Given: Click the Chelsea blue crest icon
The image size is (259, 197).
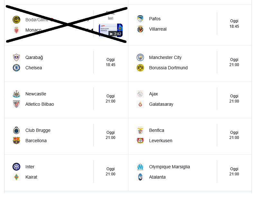Looking at the screenshot, I should coord(16,68).
